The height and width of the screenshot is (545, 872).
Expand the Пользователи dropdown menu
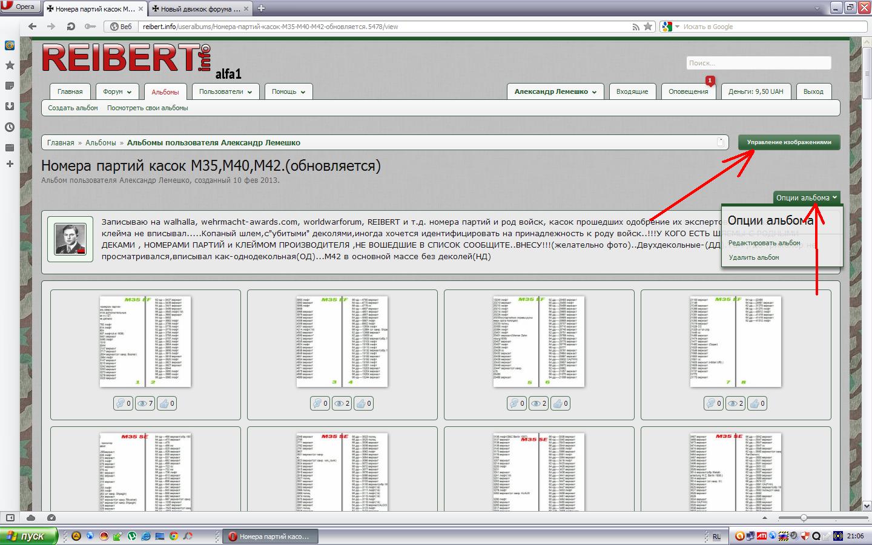pos(225,92)
